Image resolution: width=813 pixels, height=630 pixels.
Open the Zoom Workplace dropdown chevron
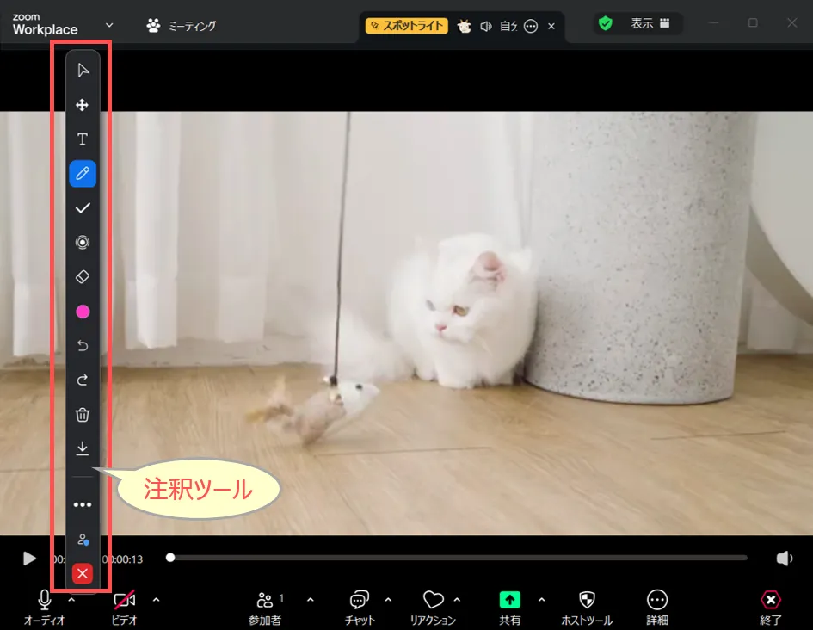[109, 25]
